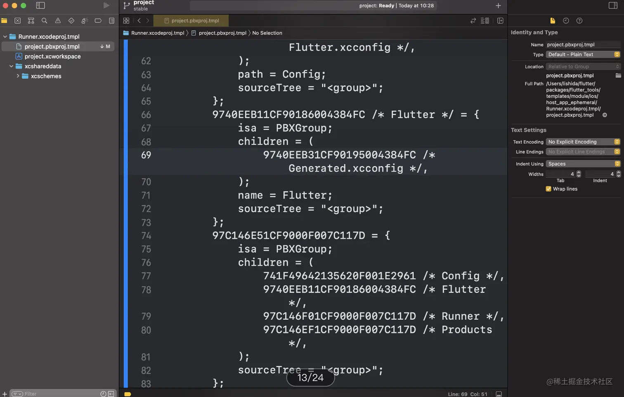Toggle the inspectors panel
This screenshot has height=397, width=624.
pos(613,5)
